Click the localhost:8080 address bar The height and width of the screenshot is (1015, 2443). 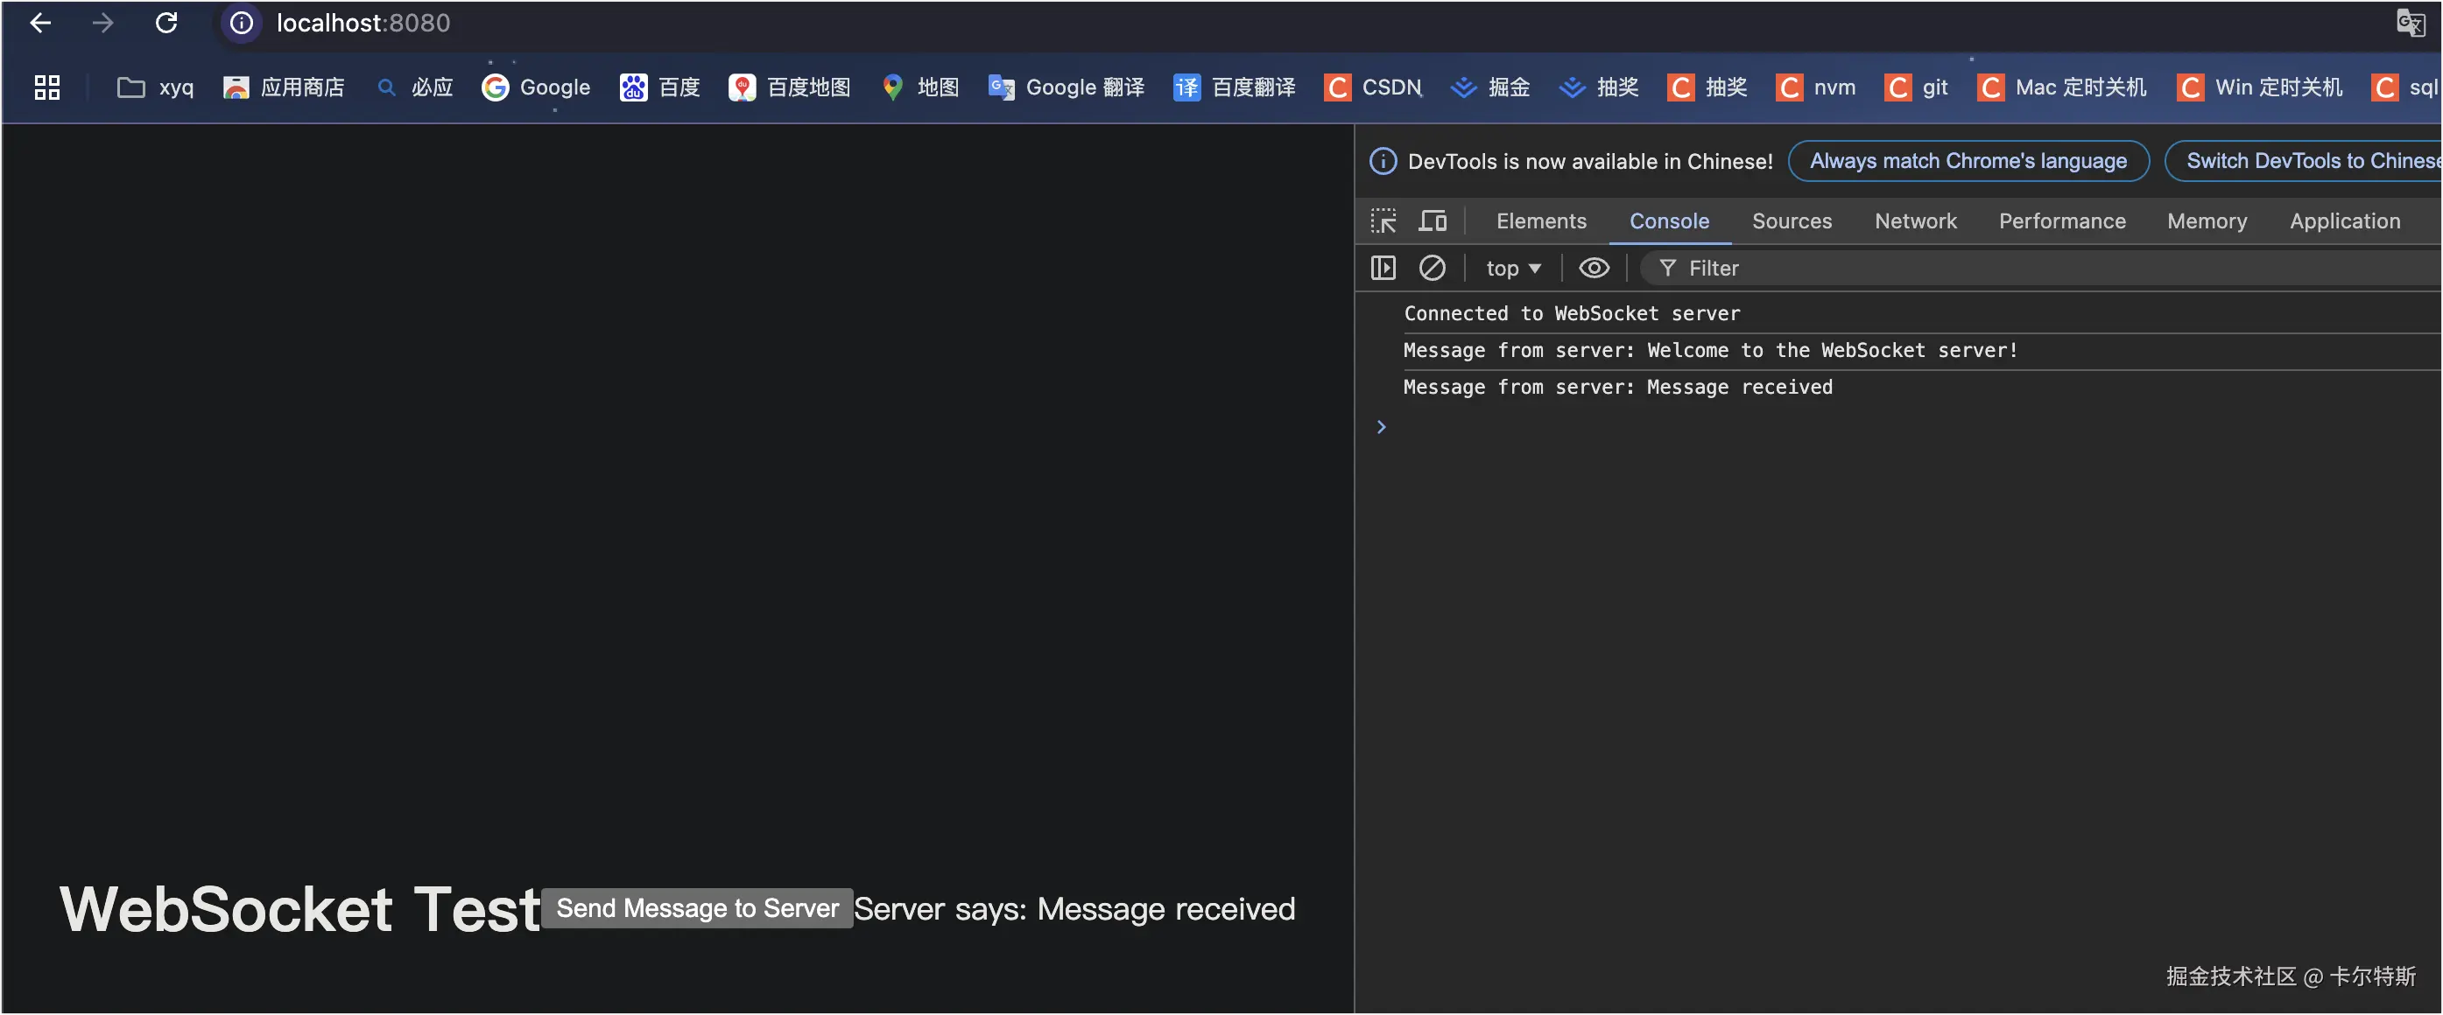363,23
